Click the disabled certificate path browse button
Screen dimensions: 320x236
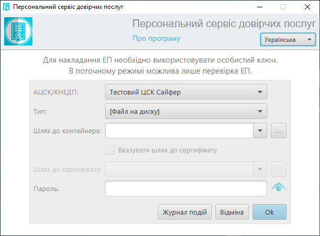click(279, 169)
